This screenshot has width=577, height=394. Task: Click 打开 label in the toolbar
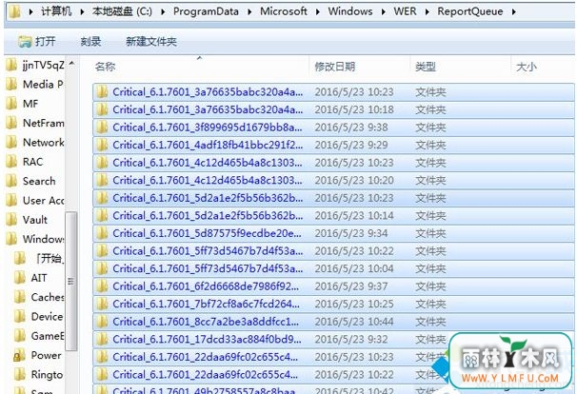(x=46, y=41)
